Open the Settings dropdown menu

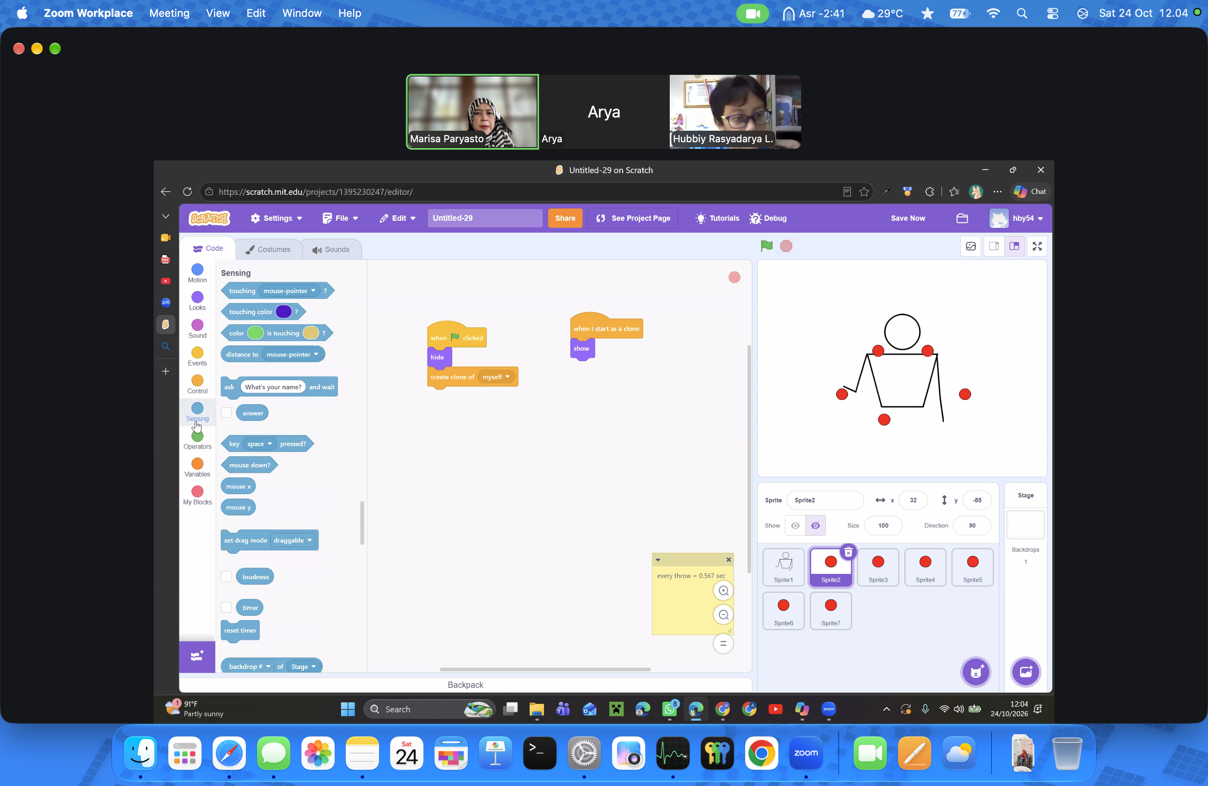[x=276, y=218]
